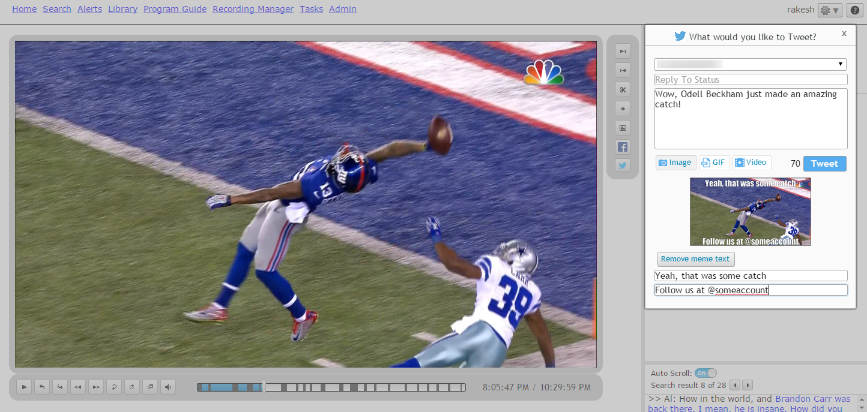
Task: Click Remove meme text button
Action: [696, 259]
